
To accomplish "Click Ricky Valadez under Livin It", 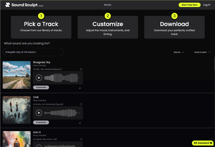I will [x=40, y=136].
